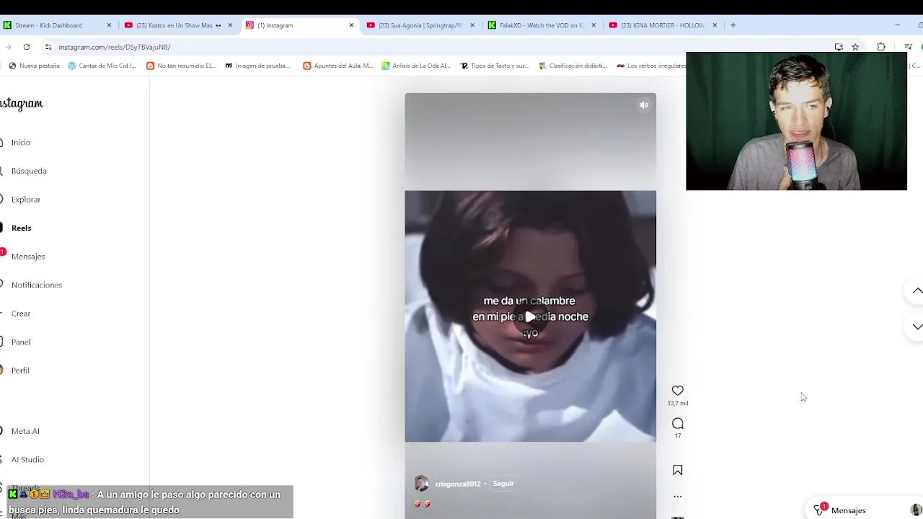The image size is (923, 519).
Task: Open Apuntes del Aula bookmark
Action: (x=338, y=66)
